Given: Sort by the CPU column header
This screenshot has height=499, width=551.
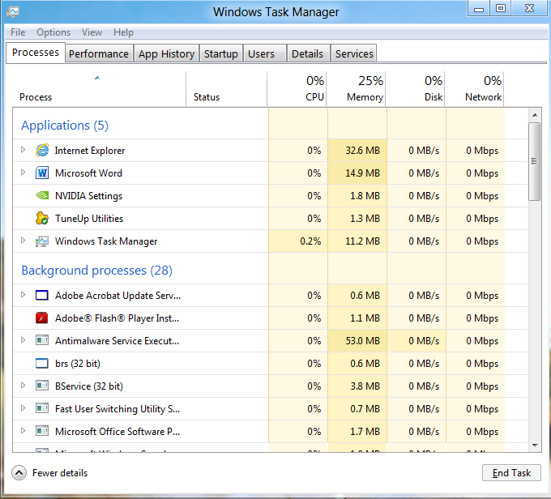Looking at the screenshot, I should [297, 88].
